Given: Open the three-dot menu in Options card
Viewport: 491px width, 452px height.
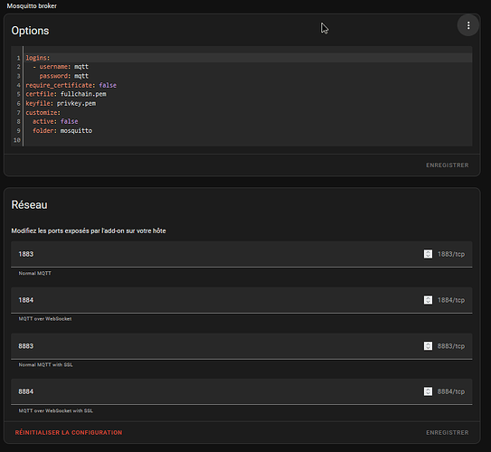Looking at the screenshot, I should coord(468,25).
